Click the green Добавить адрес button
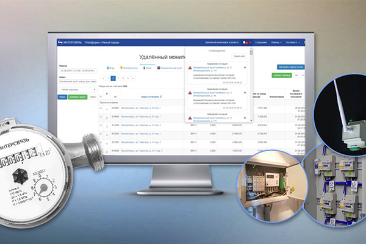The image size is (366, 244). point(77,97)
